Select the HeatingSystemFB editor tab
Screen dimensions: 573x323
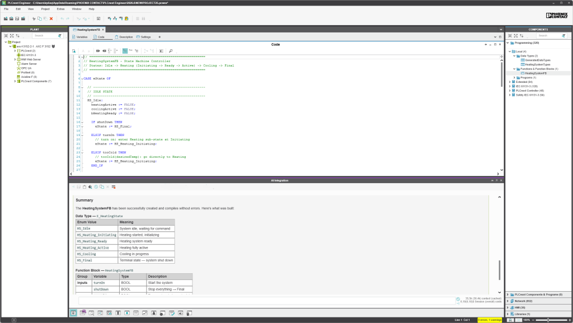tap(87, 30)
